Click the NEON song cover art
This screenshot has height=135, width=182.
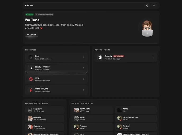coord(120,110)
